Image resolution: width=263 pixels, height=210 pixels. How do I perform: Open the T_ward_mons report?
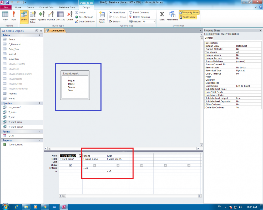pos(16,145)
